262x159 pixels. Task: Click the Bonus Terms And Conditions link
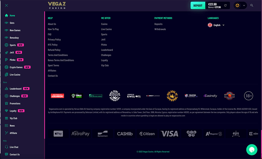pyautogui.click(x=61, y=60)
